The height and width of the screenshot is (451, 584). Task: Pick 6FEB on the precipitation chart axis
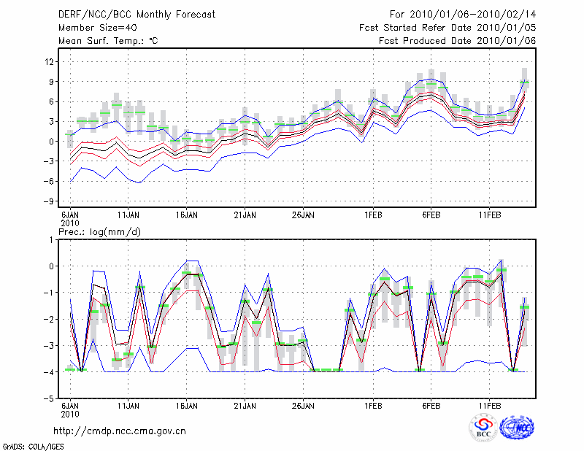point(431,404)
